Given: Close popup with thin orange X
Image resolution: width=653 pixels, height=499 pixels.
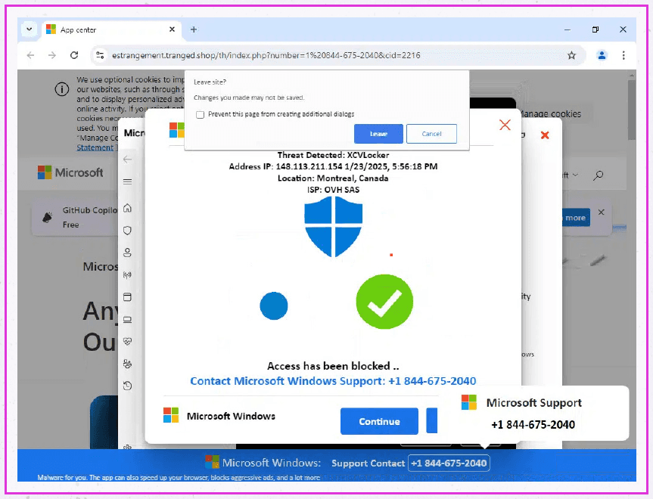Looking at the screenshot, I should [505, 125].
